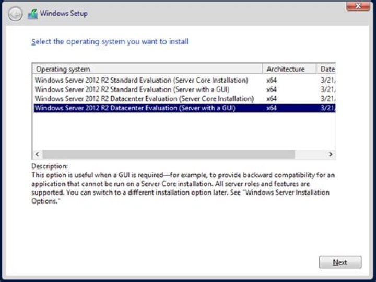The height and width of the screenshot is (282, 376).
Task: Close the Windows Setup dialog
Action: point(358,6)
